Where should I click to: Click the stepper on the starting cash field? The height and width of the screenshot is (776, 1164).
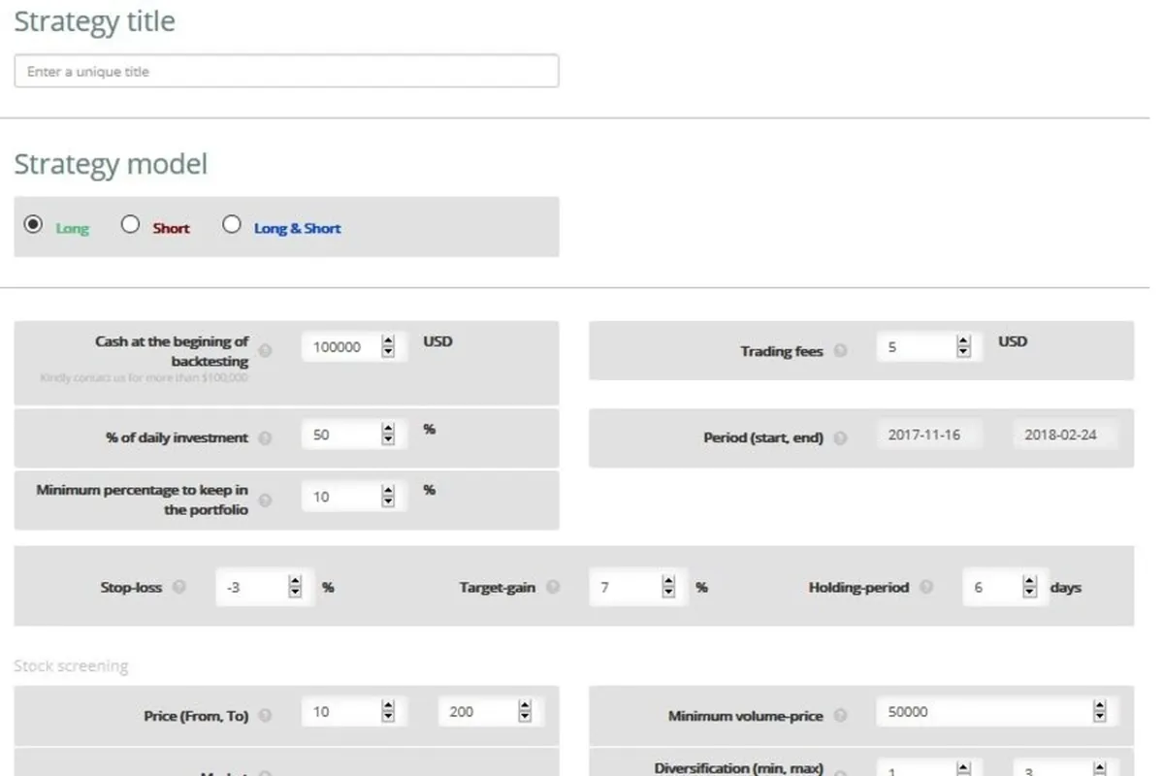(x=388, y=346)
